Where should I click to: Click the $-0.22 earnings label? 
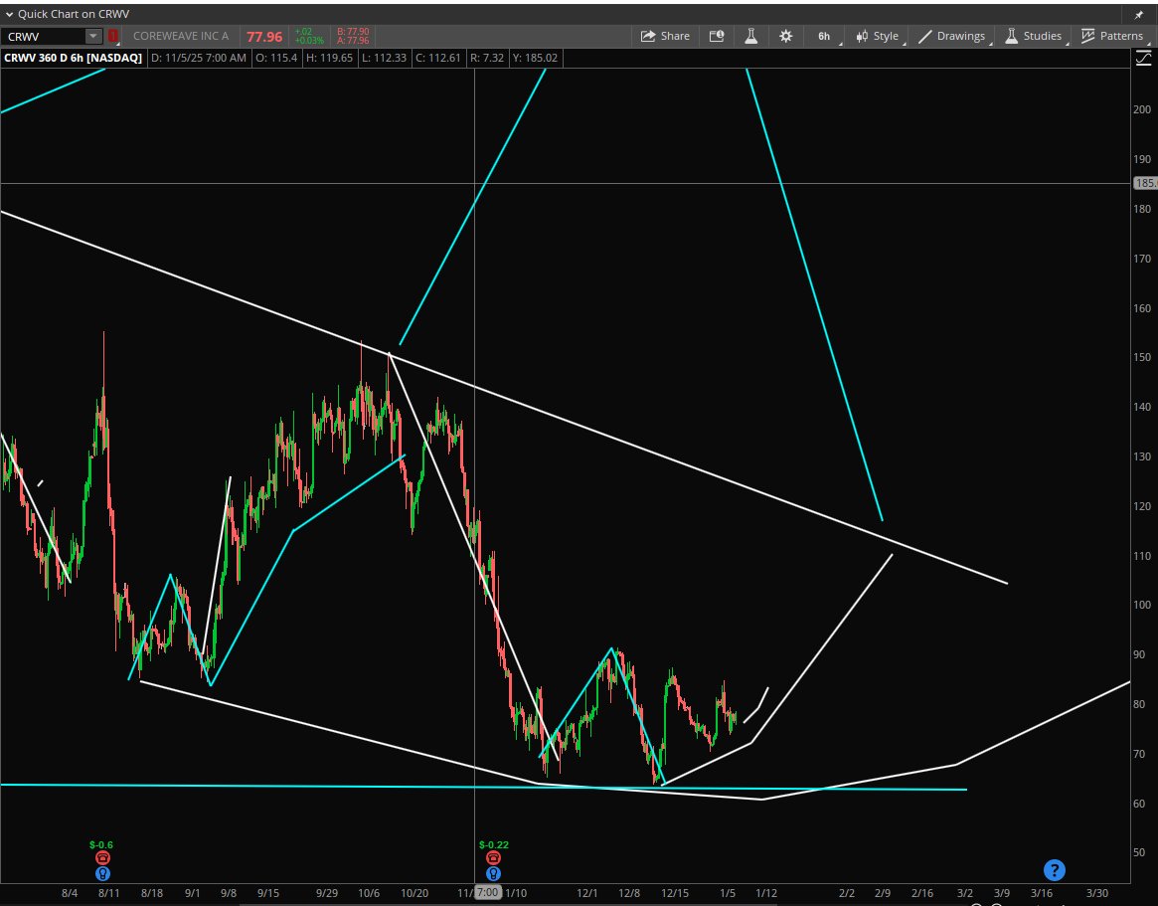493,844
